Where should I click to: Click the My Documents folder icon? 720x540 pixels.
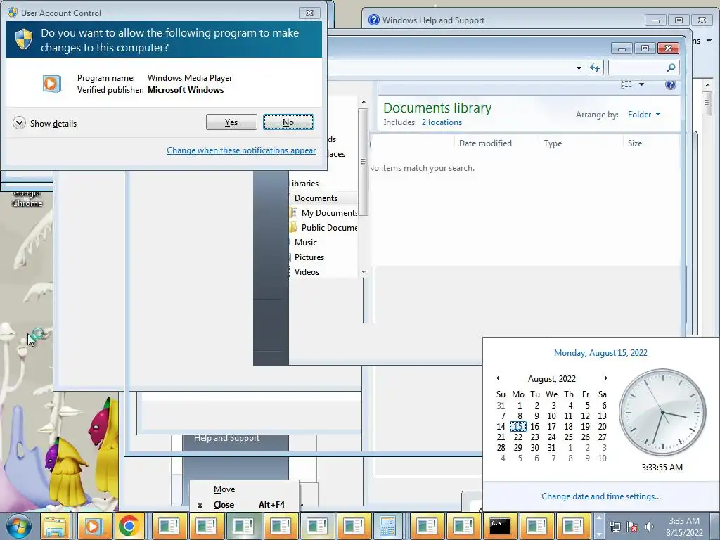click(294, 212)
